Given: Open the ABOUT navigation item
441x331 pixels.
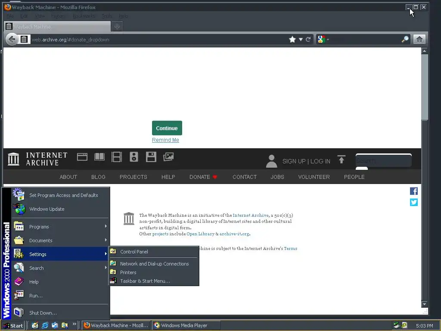Looking at the screenshot, I should tap(68, 177).
